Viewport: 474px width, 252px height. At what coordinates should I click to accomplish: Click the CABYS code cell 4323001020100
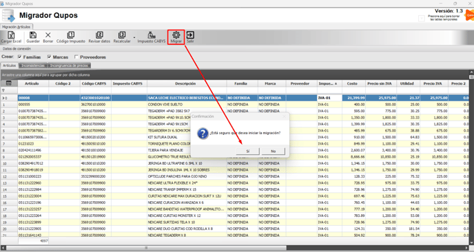pos(95,98)
